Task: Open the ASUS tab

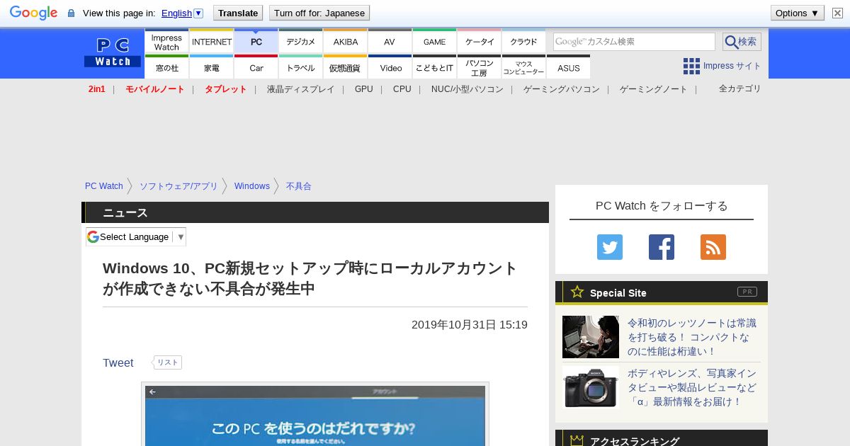Action: [569, 67]
